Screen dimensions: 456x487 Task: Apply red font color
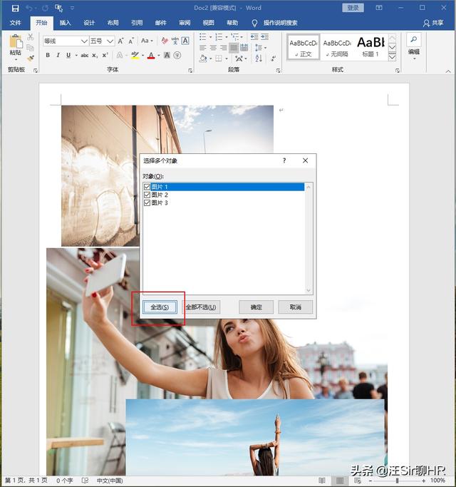151,56
